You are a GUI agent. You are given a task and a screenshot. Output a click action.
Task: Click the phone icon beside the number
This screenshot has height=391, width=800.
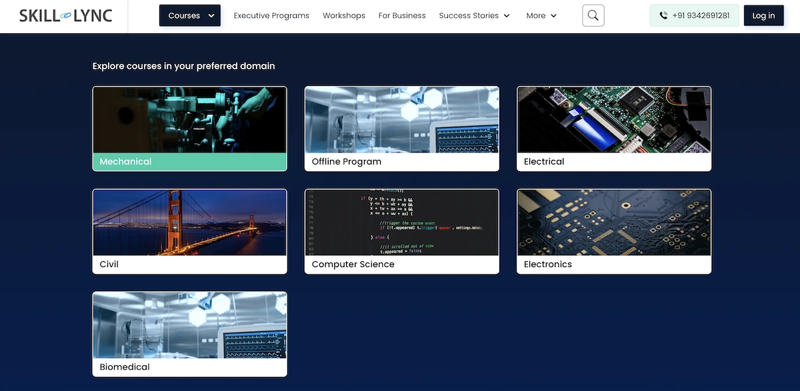pyautogui.click(x=663, y=15)
